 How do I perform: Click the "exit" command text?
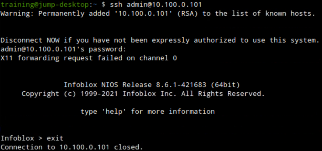[55, 138]
